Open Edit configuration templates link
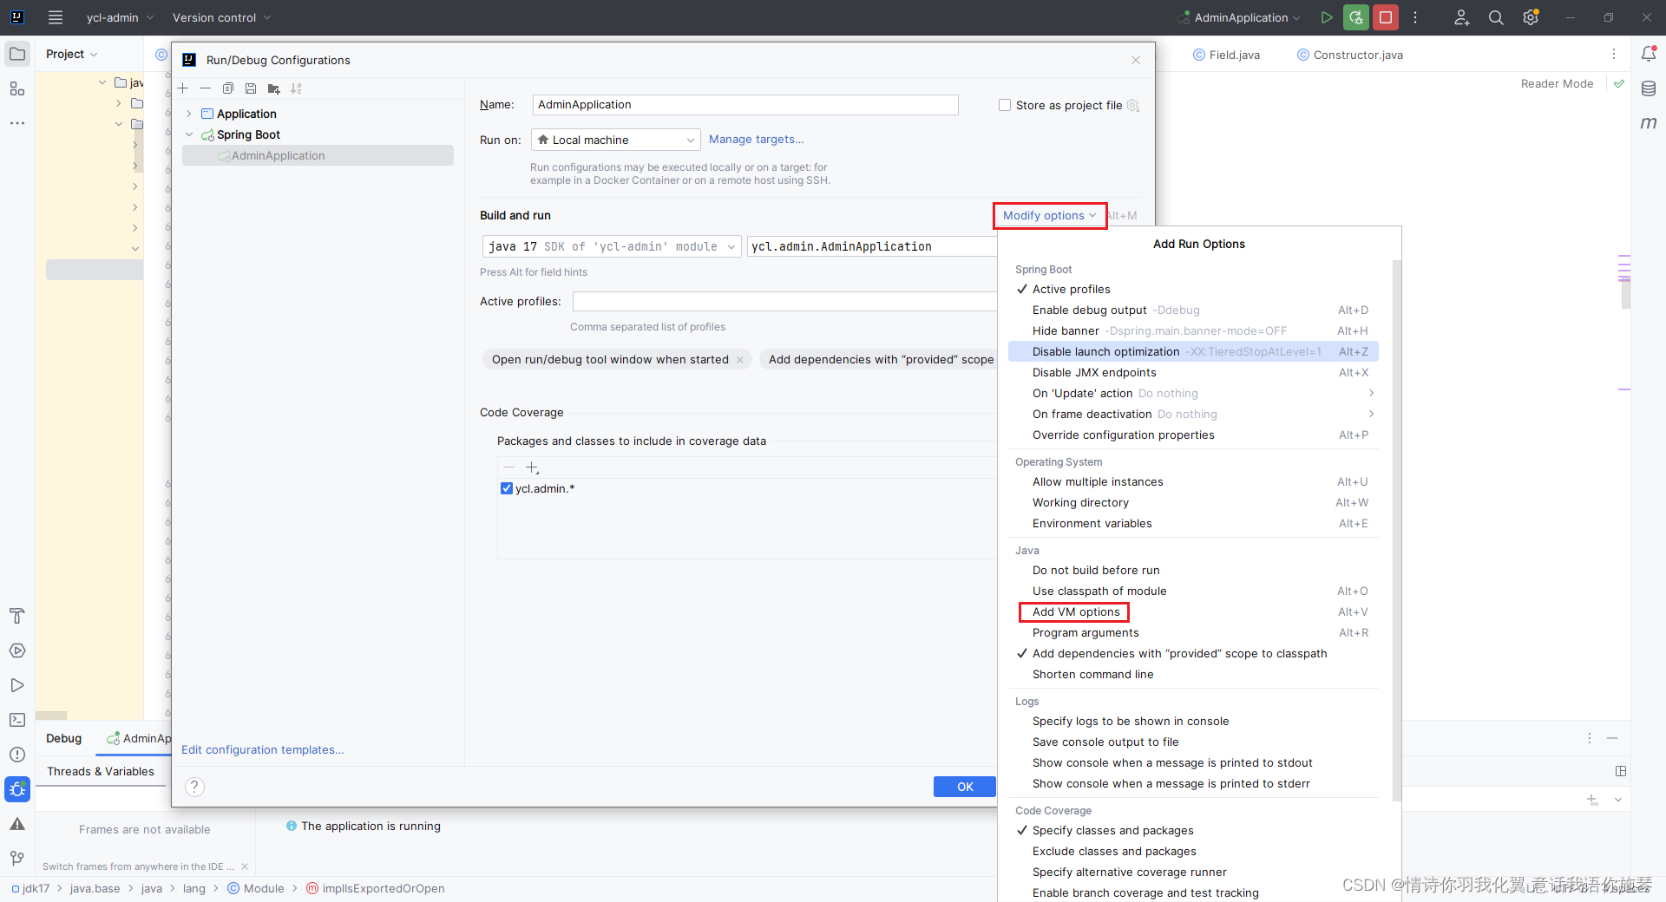The height and width of the screenshot is (902, 1666). click(x=262, y=749)
